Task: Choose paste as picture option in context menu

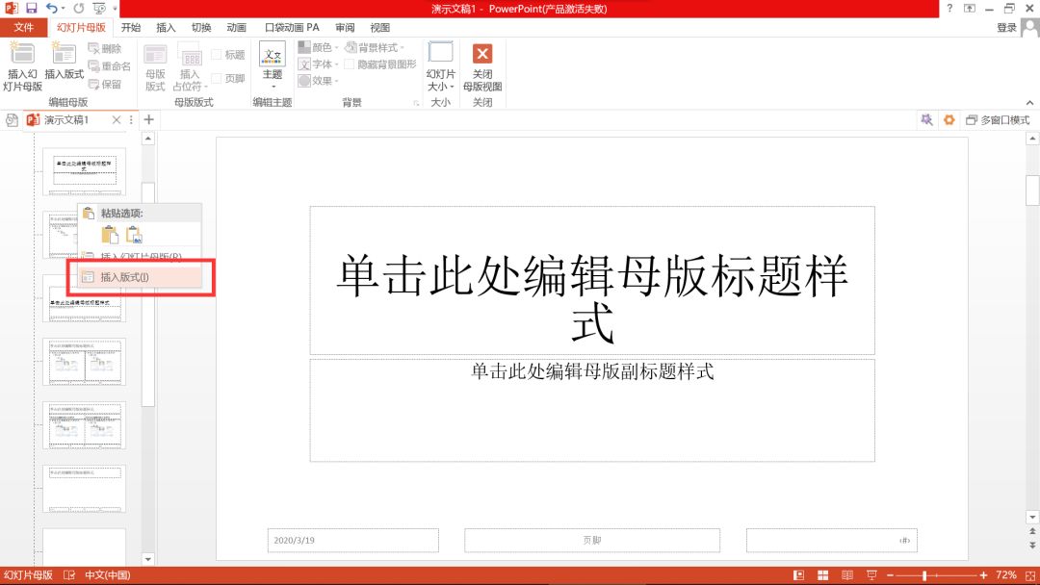Action: 135,234
